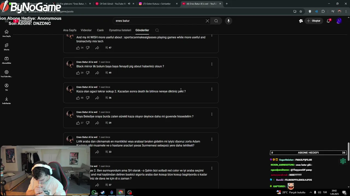Open the YouTube Shorts sidebar item
Image resolution: width=350 pixels, height=196 pixels.
(x=7, y=47)
